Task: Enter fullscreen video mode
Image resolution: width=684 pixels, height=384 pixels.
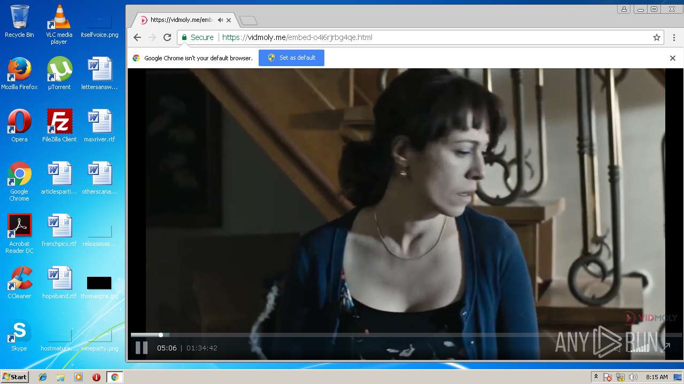Action: (x=665, y=348)
